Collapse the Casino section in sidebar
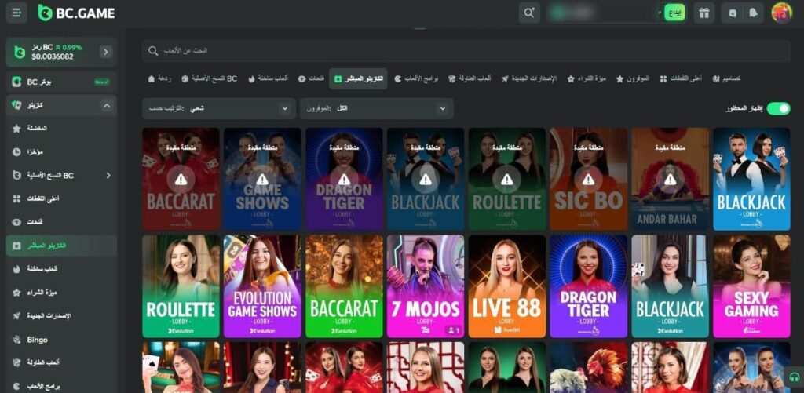 (106, 105)
